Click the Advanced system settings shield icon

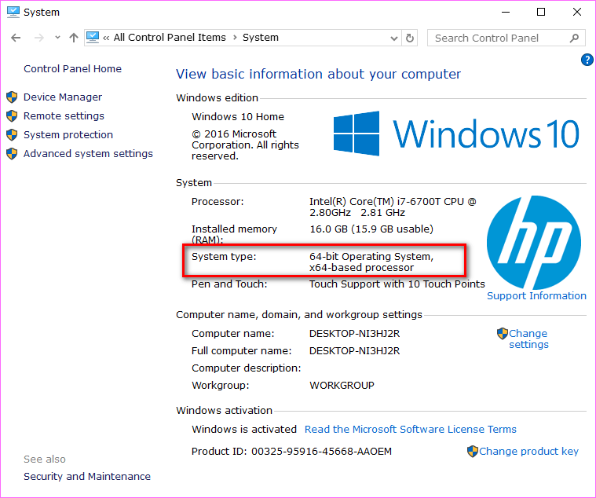12,154
